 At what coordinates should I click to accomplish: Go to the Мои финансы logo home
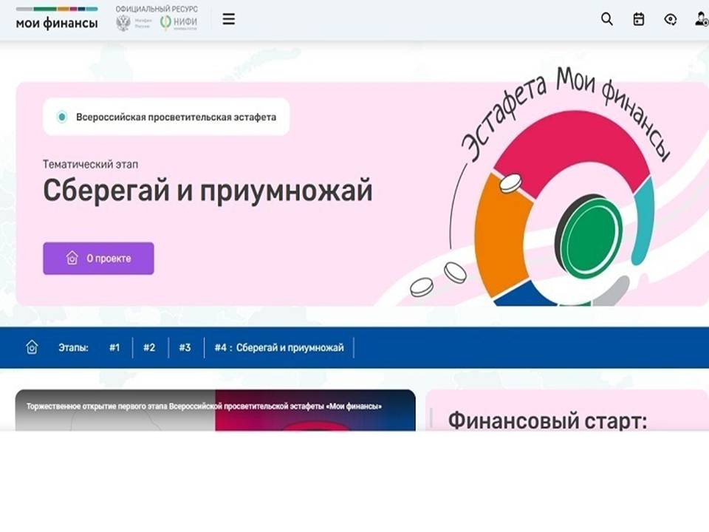click(57, 18)
